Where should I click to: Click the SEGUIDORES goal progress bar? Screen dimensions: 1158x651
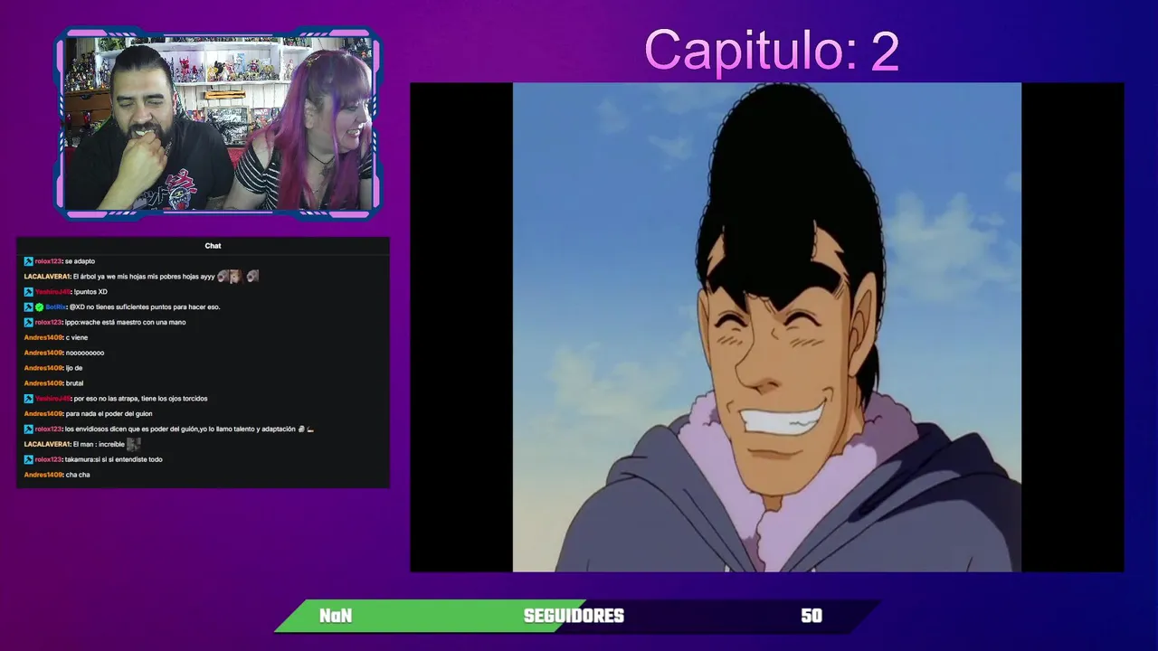[577, 616]
